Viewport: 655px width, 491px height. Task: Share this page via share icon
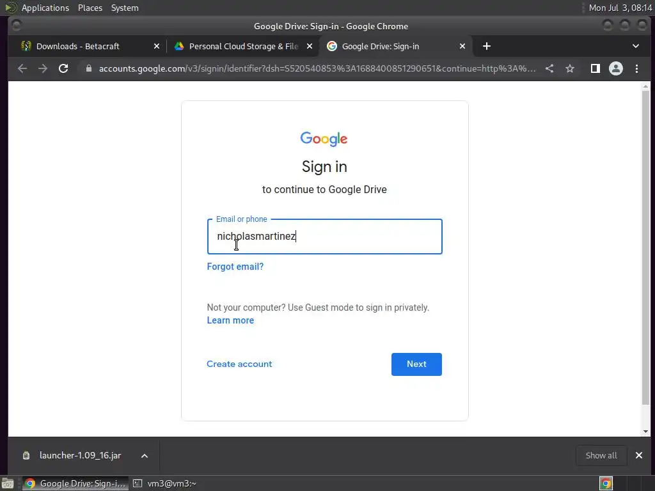(549, 68)
